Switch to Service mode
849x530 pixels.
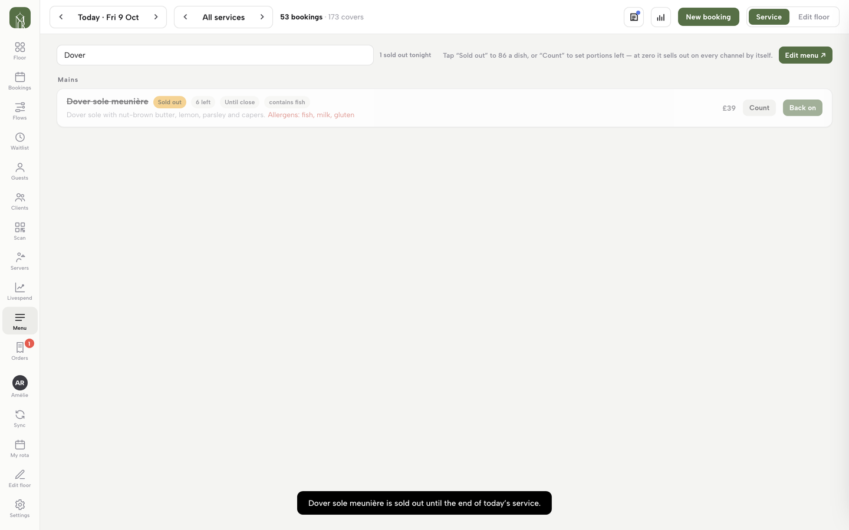[x=769, y=17]
